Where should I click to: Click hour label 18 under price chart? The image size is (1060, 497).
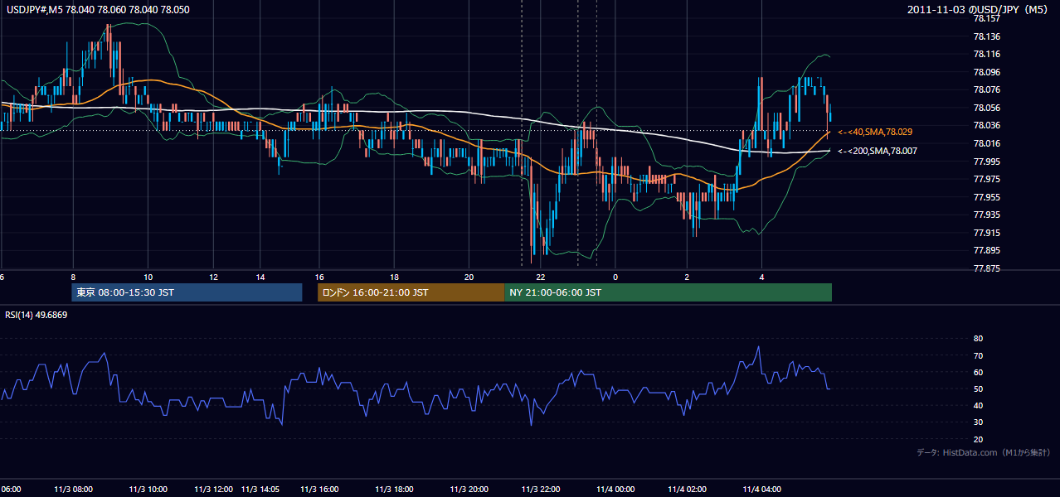point(395,277)
